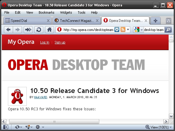Image resolution: width=175 pixels, height=131 pixels.
Task: Switch to the TechConnect Magazine tab
Action: pos(76,21)
